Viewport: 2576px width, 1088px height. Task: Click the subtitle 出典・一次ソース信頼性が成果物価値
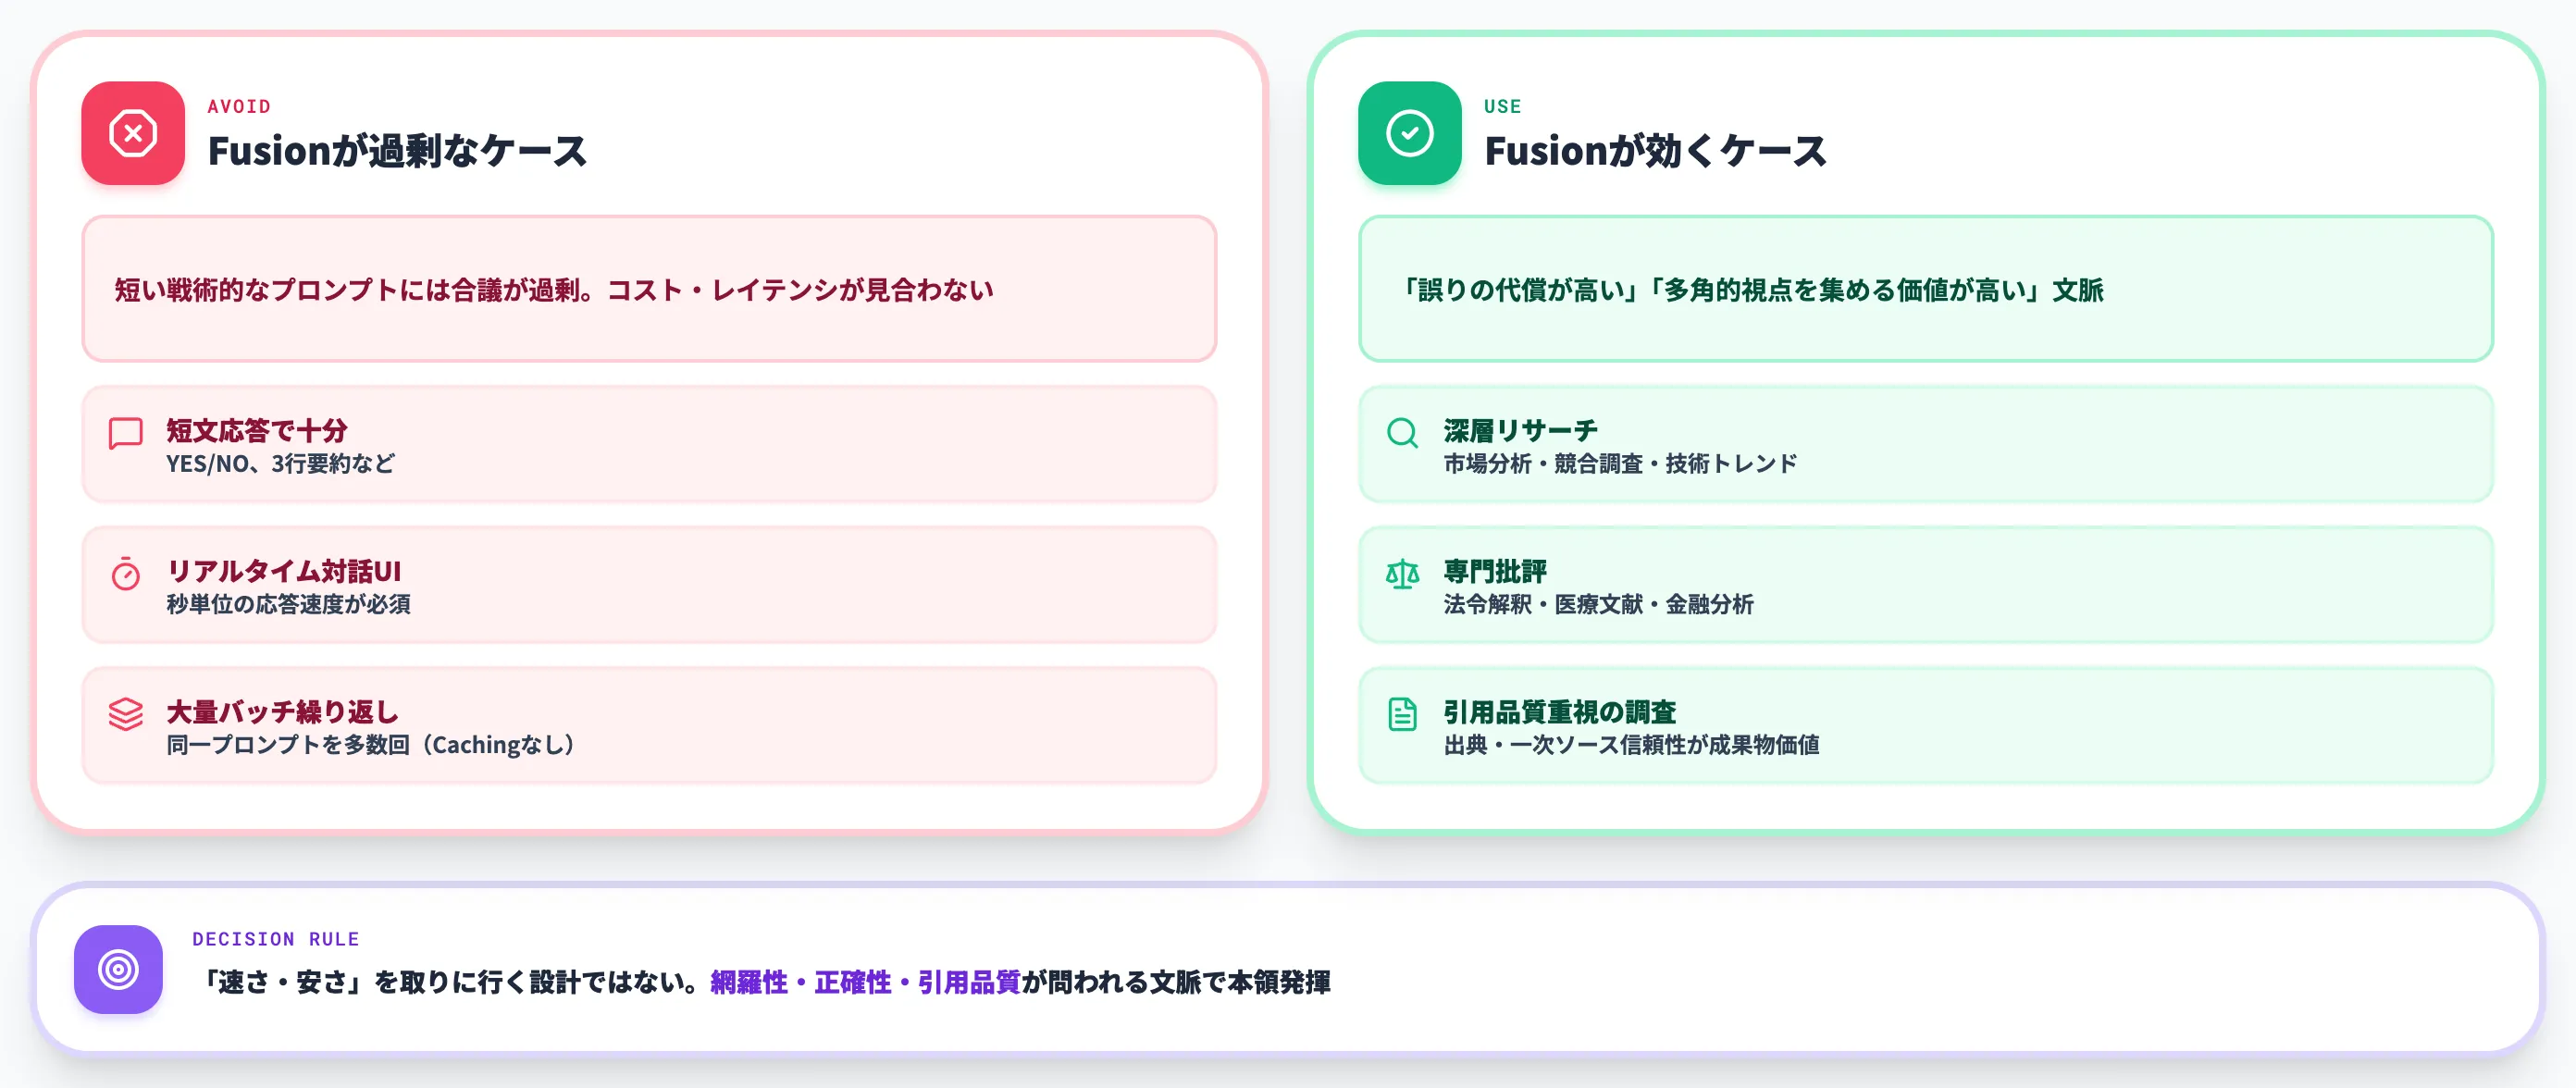point(1631,744)
